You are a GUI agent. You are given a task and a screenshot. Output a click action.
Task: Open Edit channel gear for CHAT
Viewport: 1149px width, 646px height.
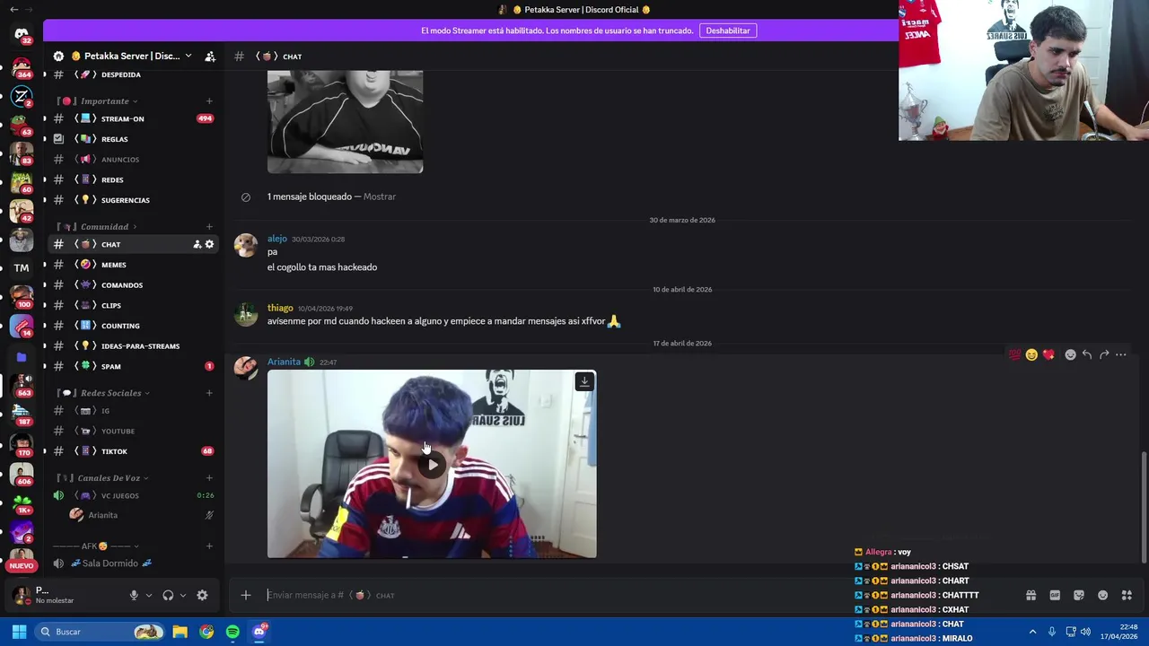[210, 244]
